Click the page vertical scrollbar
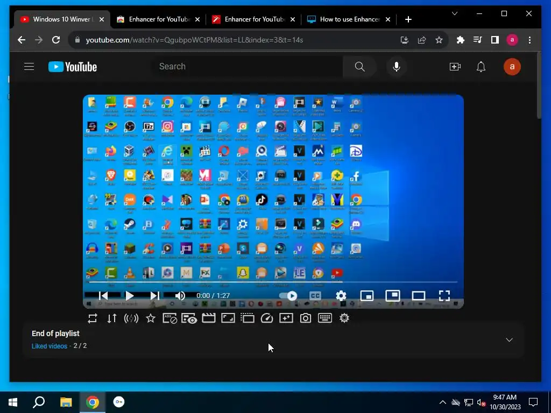Image resolution: width=551 pixels, height=413 pixels. (x=539, y=86)
